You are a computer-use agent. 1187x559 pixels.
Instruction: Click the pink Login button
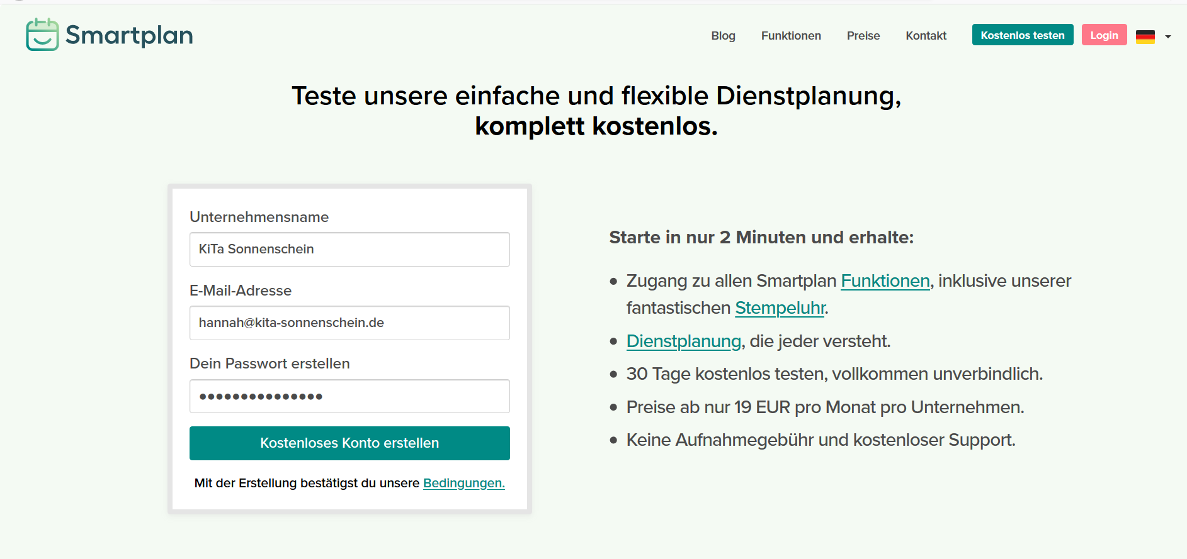[1104, 35]
